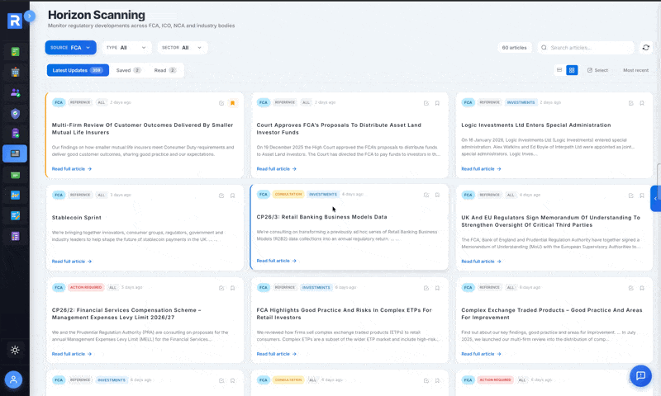Bookmark the Logic Investments Ltd card
Screen dimensions: 661x396
tap(642, 103)
